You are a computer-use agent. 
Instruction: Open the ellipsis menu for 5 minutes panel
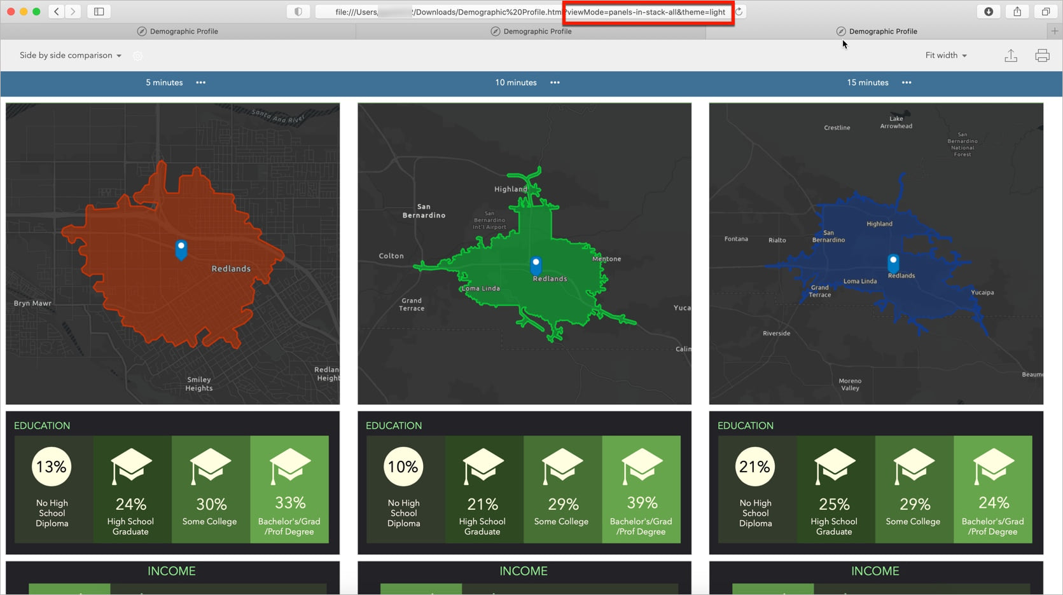click(x=200, y=83)
